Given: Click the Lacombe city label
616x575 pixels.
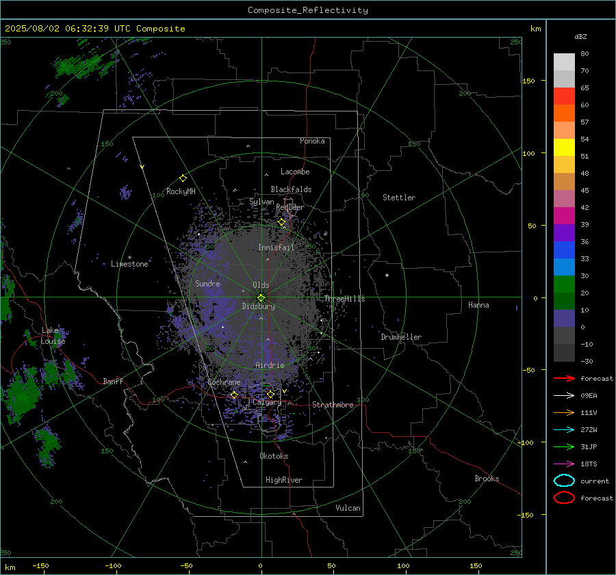Looking at the screenshot, I should click(295, 172).
